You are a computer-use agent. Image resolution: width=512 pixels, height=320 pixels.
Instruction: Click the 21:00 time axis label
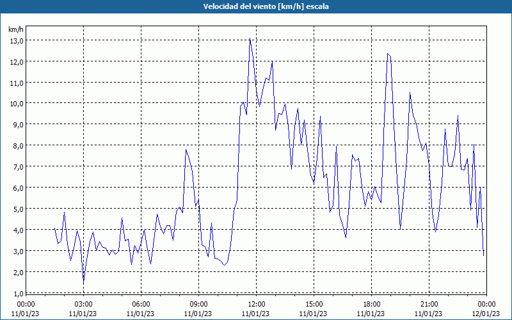coord(429,305)
